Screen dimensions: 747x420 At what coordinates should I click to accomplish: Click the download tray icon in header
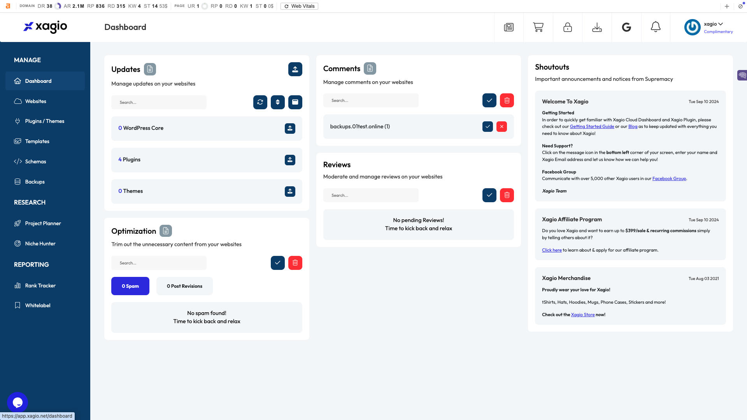pyautogui.click(x=597, y=27)
